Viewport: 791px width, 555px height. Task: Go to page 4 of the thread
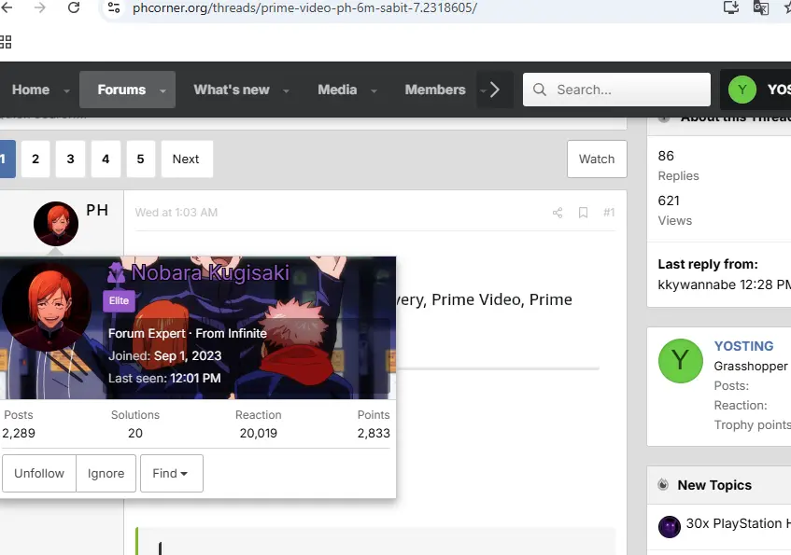tap(106, 159)
